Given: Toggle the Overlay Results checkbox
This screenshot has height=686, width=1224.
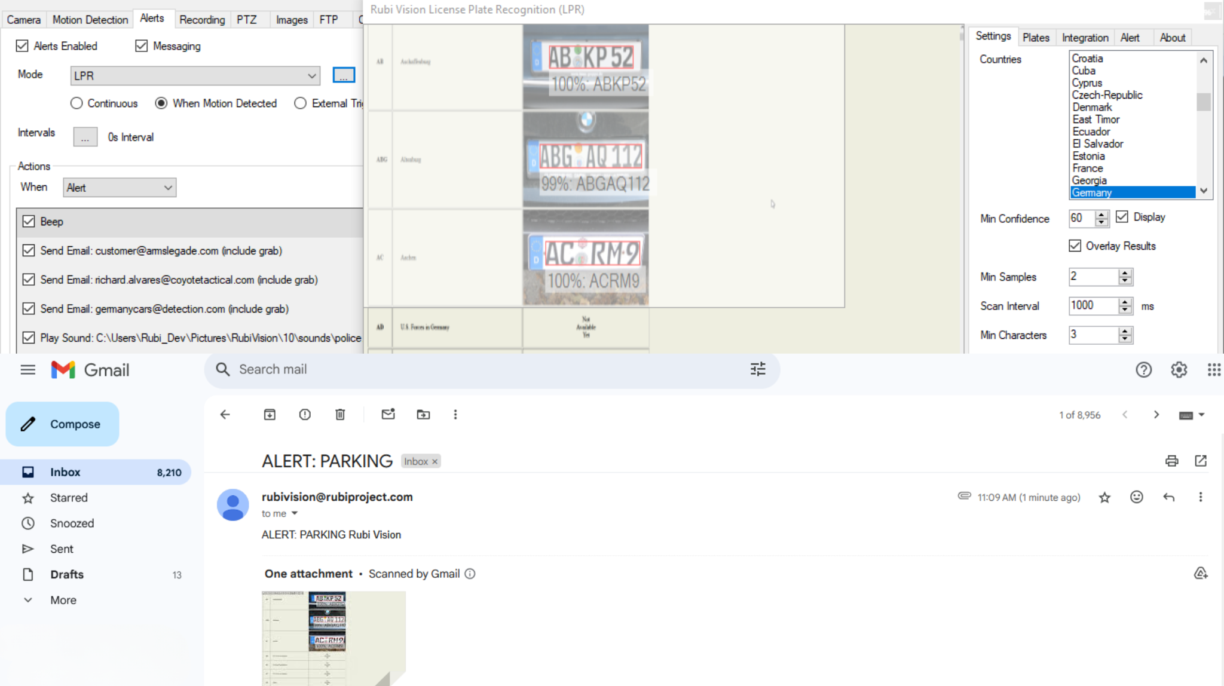Looking at the screenshot, I should (x=1075, y=246).
